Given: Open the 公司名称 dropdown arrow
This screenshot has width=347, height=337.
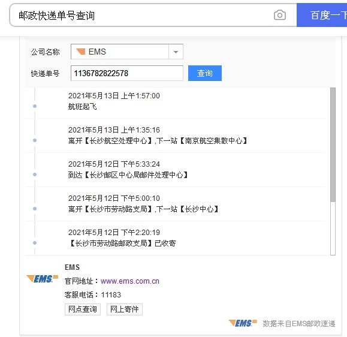Looking at the screenshot, I should coord(176,52).
